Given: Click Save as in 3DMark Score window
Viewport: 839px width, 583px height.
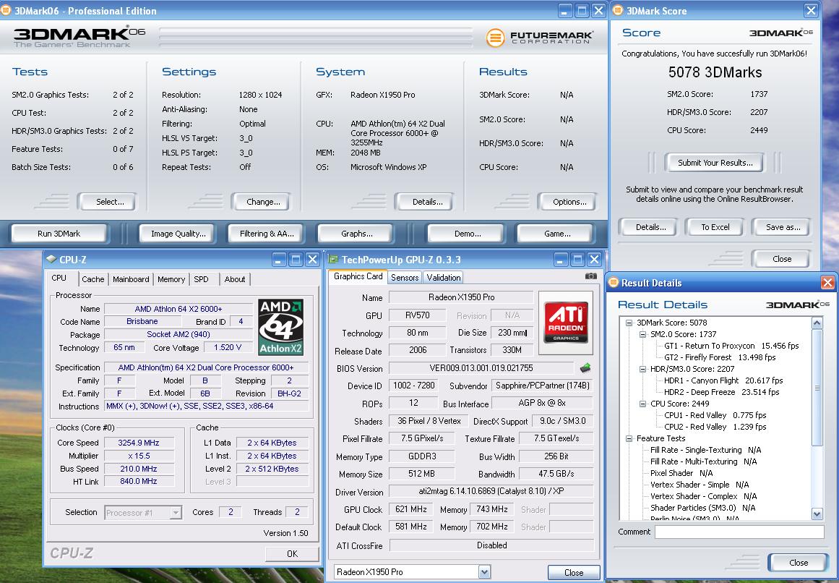Looking at the screenshot, I should point(783,227).
